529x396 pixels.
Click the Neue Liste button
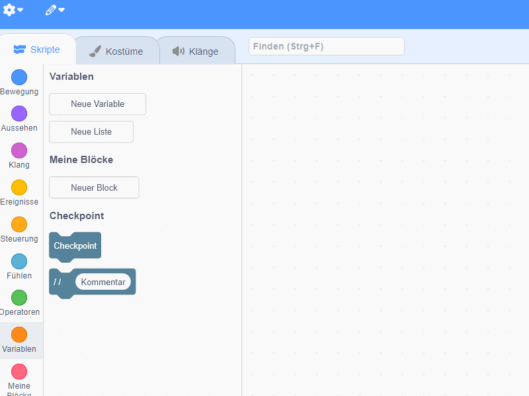pos(91,131)
